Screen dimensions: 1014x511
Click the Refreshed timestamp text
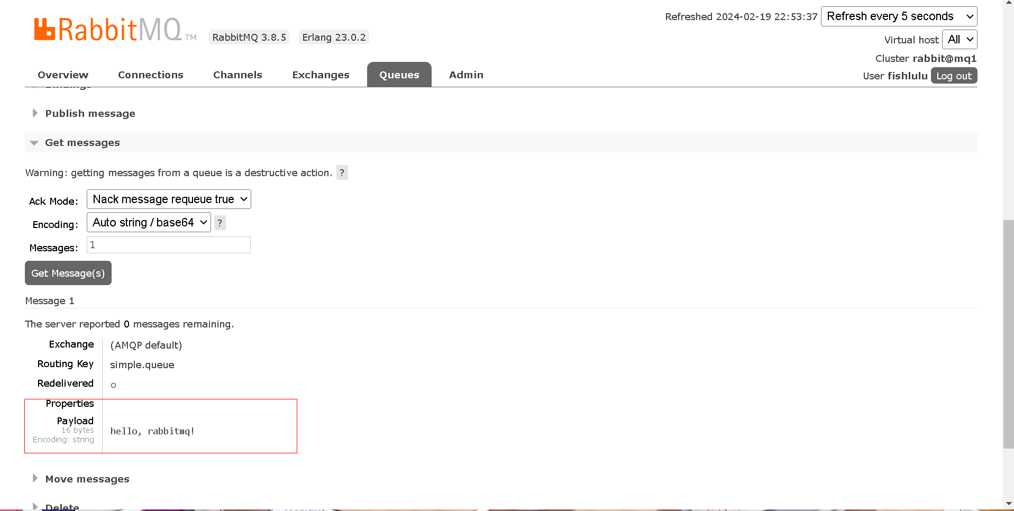[x=741, y=17]
